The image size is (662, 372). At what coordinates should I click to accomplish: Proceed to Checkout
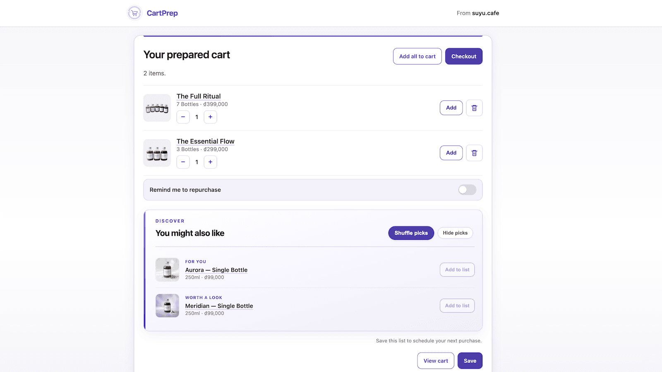(x=464, y=56)
